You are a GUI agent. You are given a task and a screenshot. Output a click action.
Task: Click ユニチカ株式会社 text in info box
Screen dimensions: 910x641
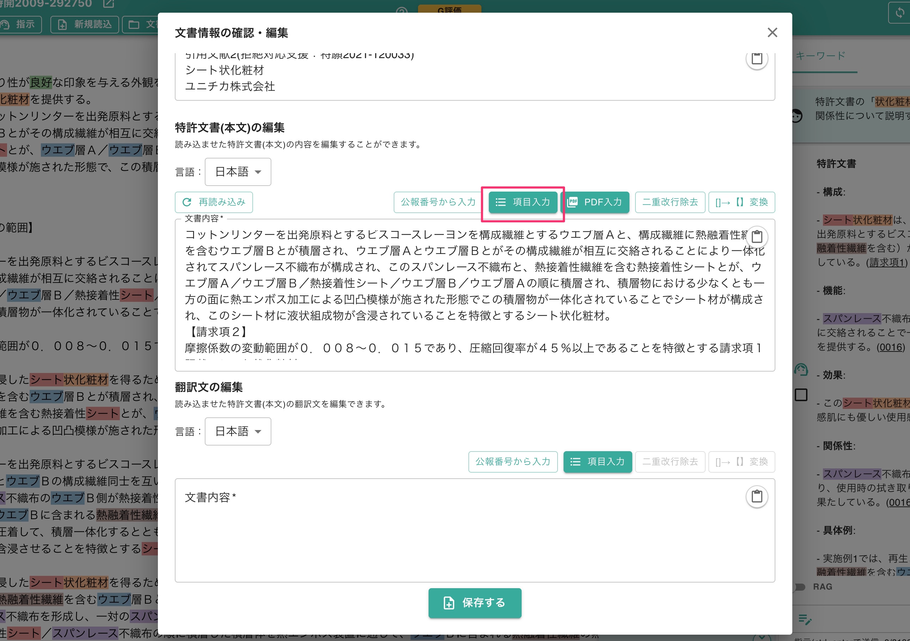230,86
